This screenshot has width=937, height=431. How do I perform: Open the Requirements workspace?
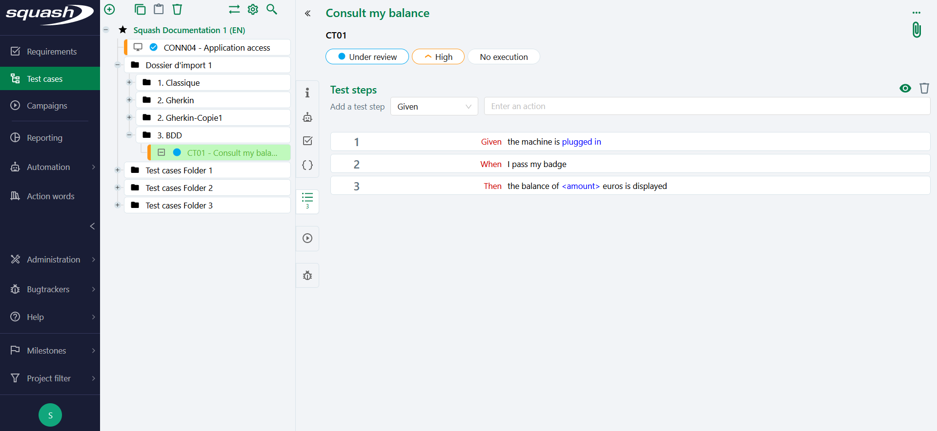coord(51,52)
